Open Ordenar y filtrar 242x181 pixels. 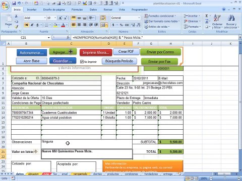[217, 22]
